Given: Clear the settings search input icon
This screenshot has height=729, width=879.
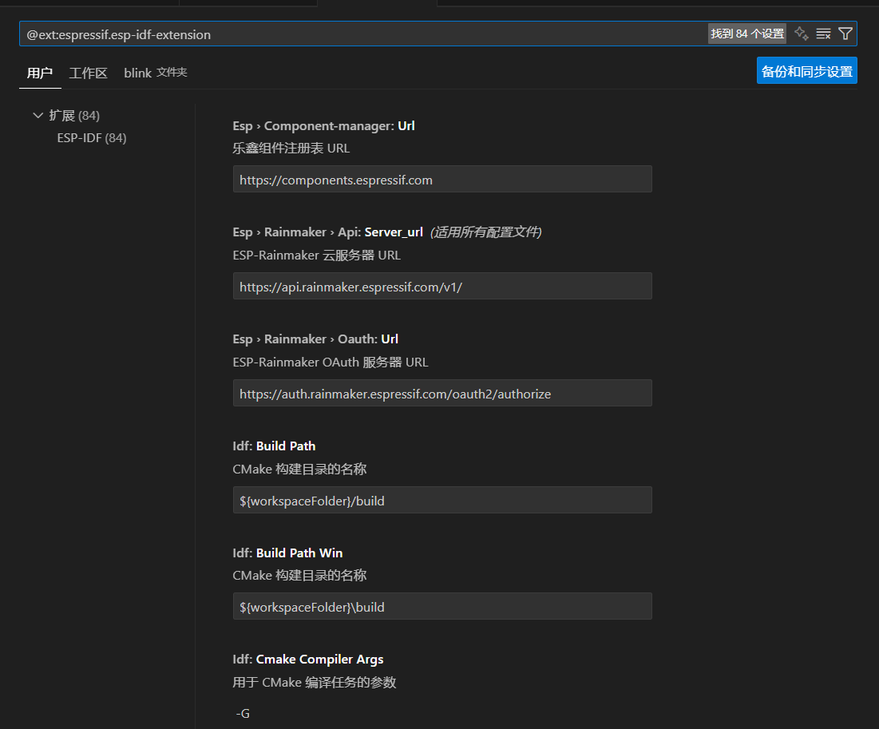Looking at the screenshot, I should point(823,34).
